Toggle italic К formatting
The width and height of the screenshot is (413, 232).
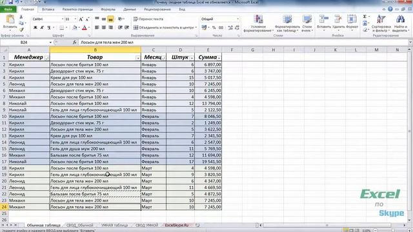(x=42, y=28)
